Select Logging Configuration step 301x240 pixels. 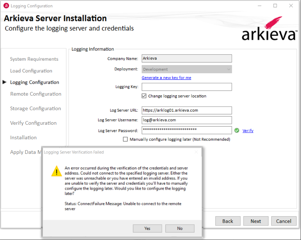click(34, 82)
